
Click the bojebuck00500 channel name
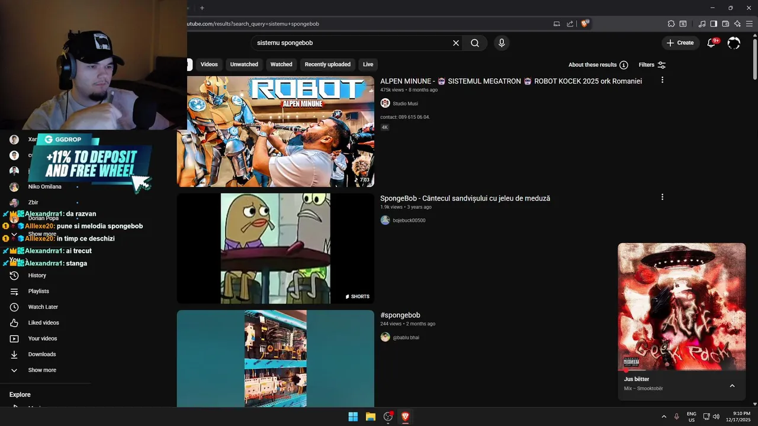[x=409, y=221]
